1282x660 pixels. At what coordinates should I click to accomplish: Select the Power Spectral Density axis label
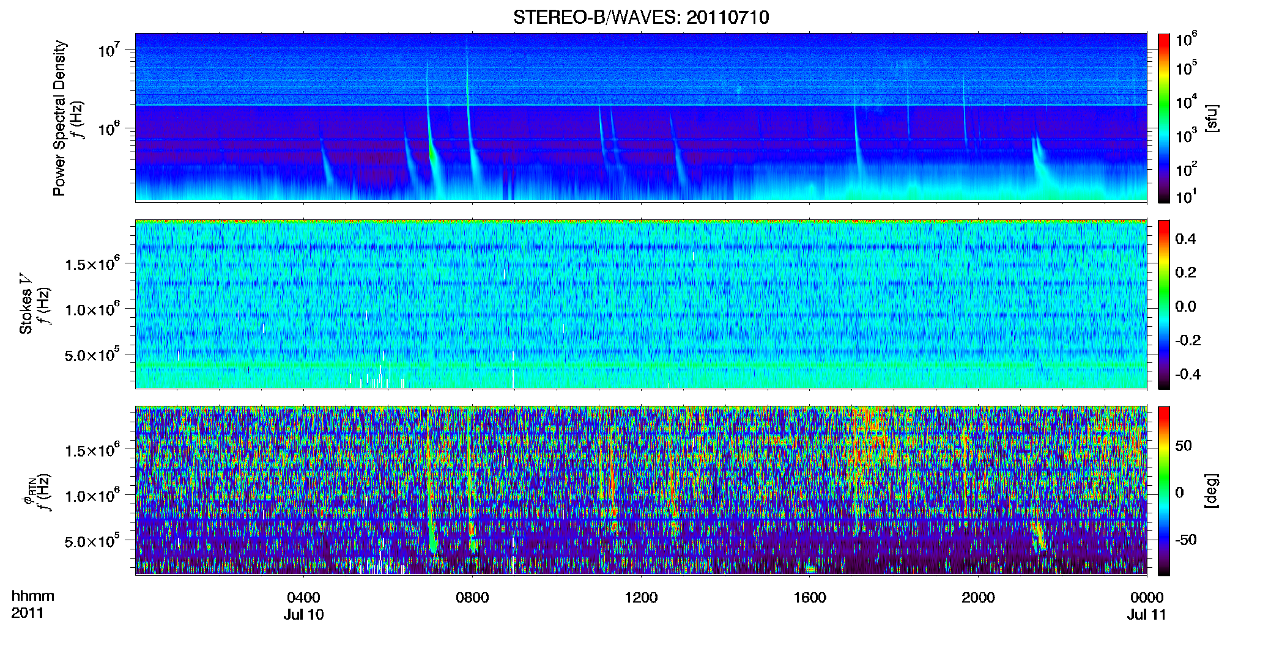point(59,118)
